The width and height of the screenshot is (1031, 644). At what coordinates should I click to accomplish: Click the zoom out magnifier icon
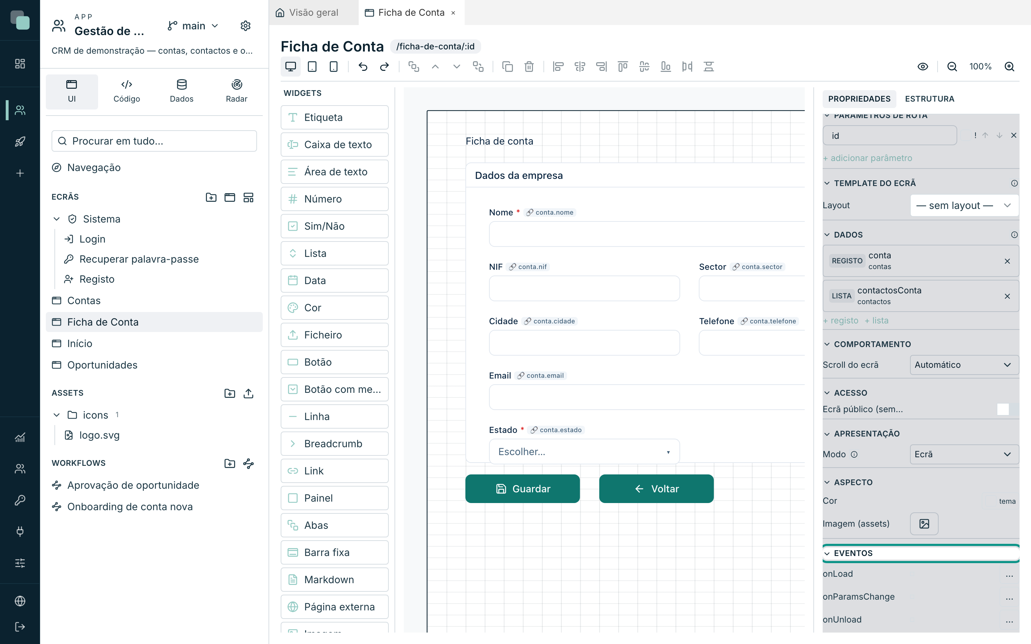(952, 67)
